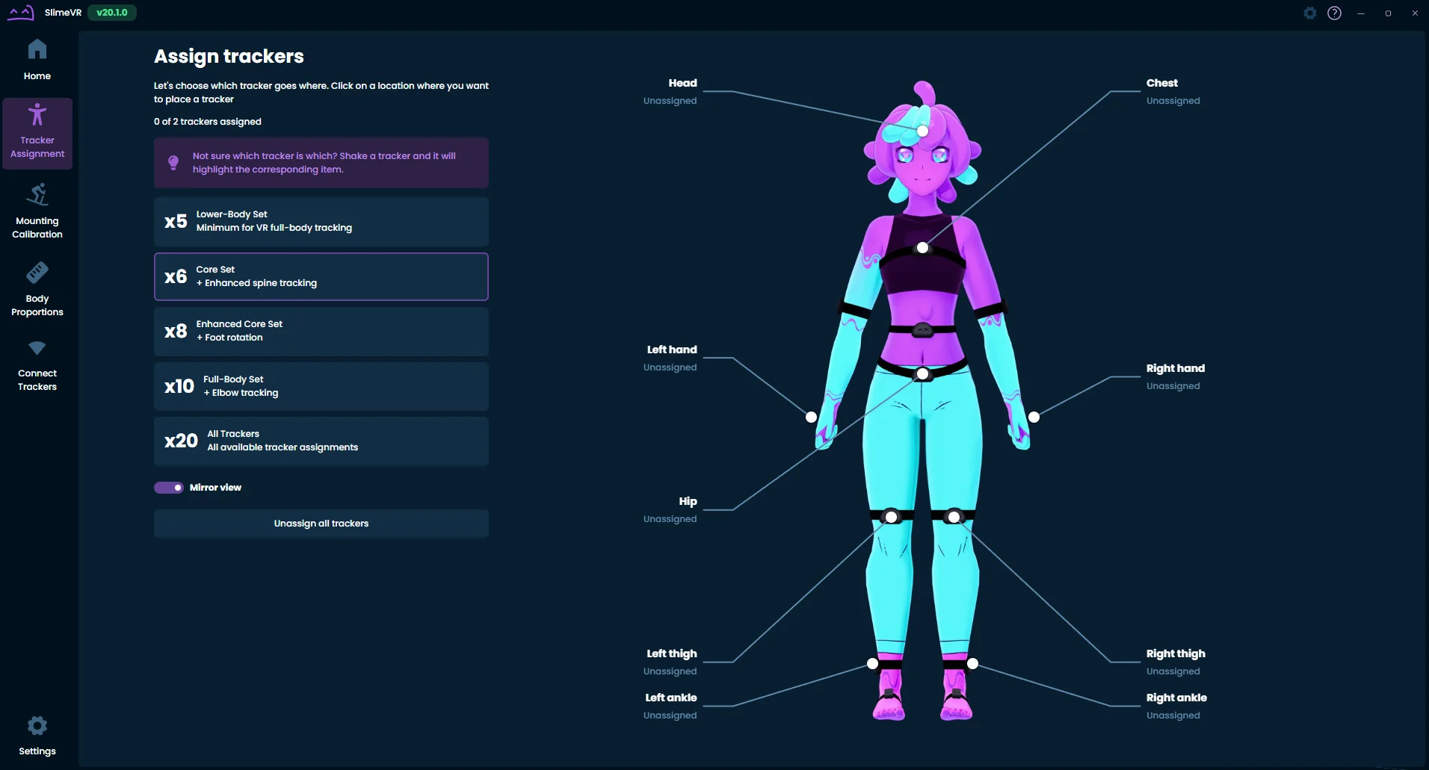Open help question mark icon
Image resolution: width=1429 pixels, height=770 pixels.
point(1334,13)
